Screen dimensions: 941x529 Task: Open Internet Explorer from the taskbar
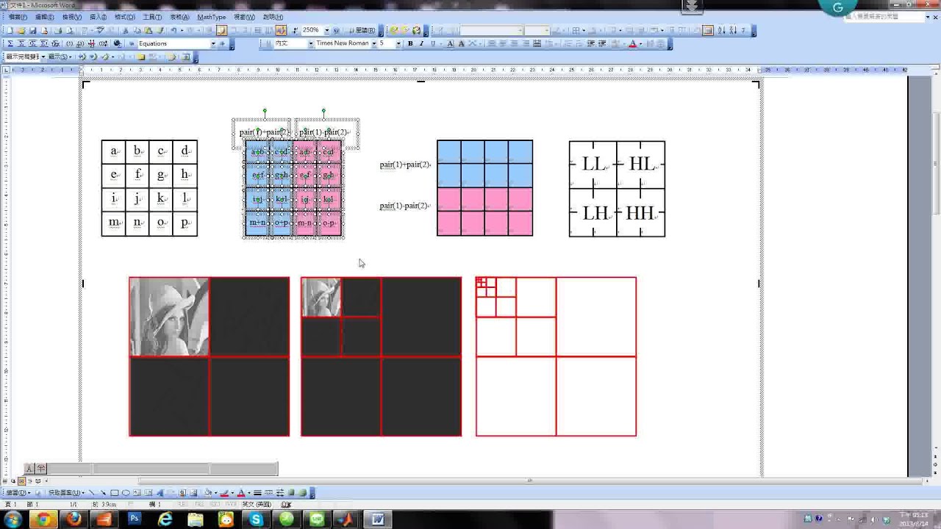(165, 519)
